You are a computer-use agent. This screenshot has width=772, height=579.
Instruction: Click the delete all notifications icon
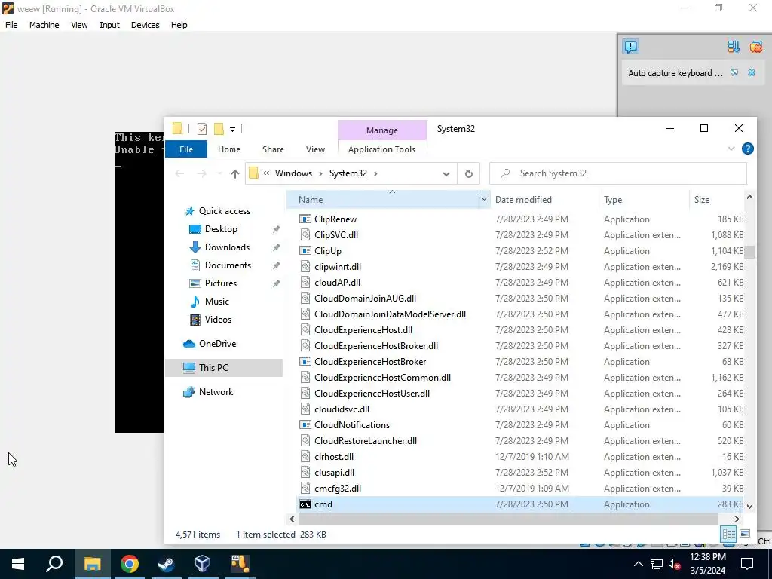tap(755, 46)
